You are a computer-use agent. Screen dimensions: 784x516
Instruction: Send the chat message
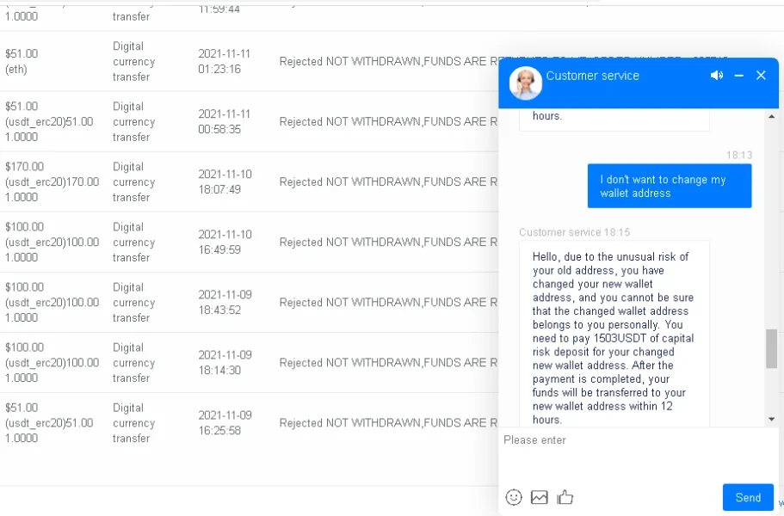pyautogui.click(x=748, y=498)
